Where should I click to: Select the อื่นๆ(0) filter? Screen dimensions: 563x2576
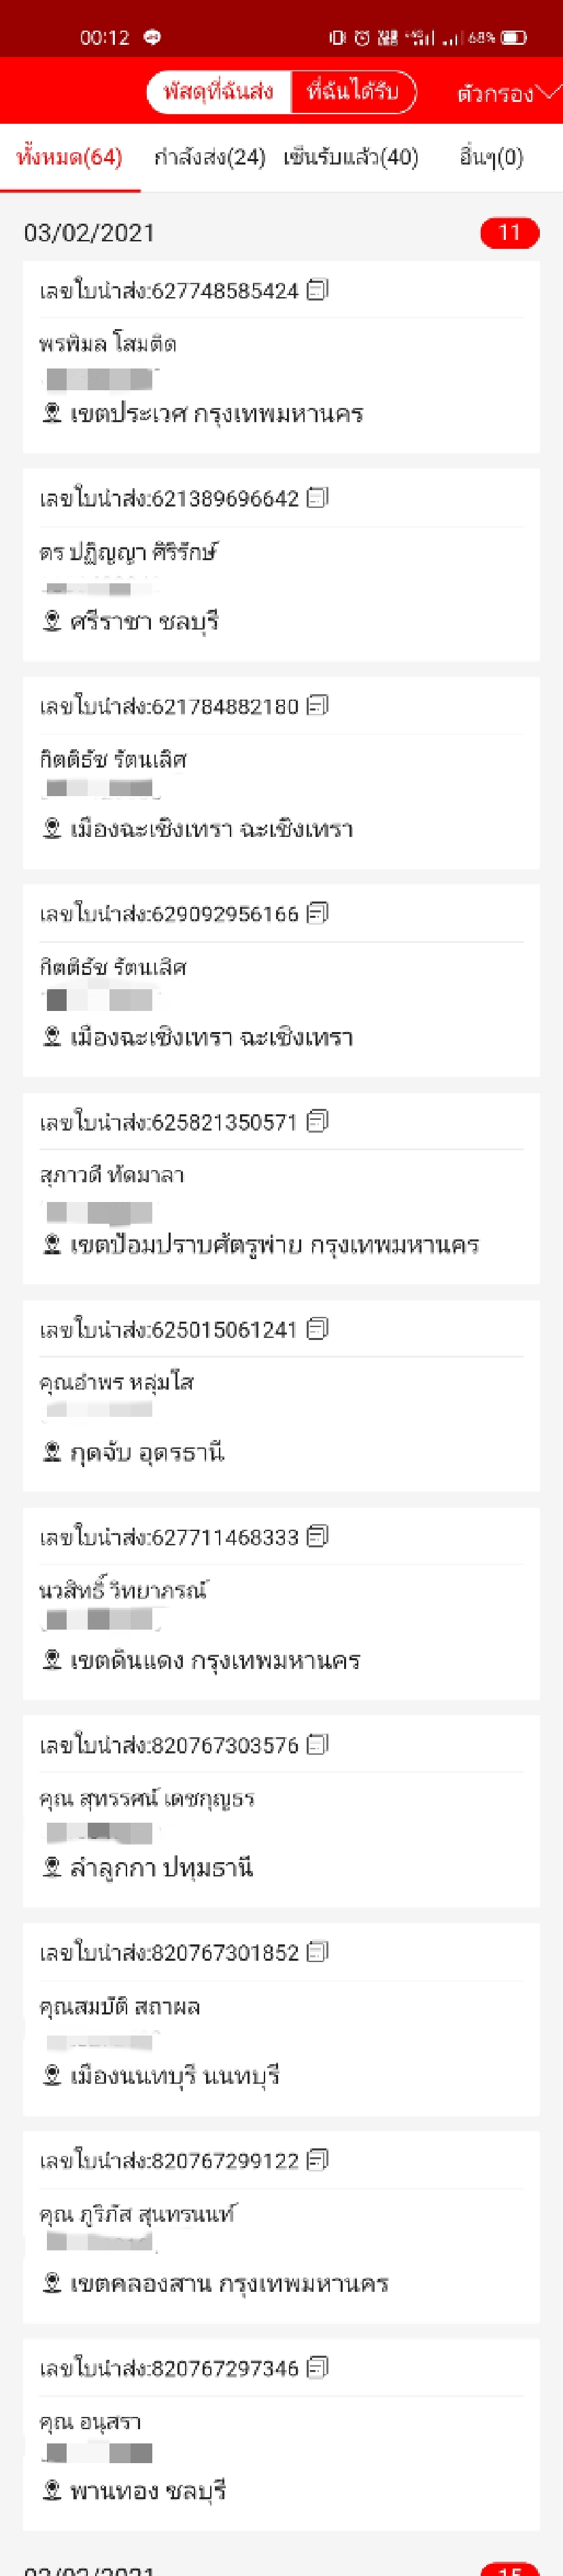[x=491, y=156]
